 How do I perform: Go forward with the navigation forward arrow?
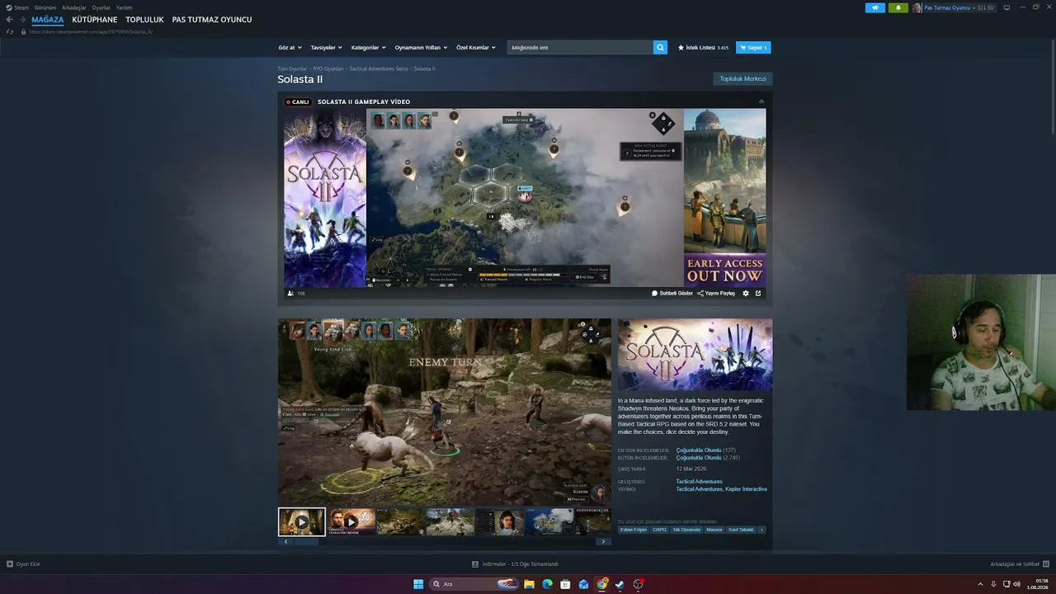click(21, 20)
